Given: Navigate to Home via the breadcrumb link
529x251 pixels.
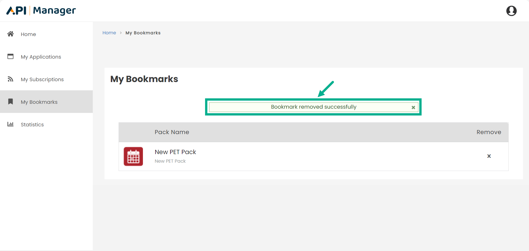Looking at the screenshot, I should pos(109,33).
